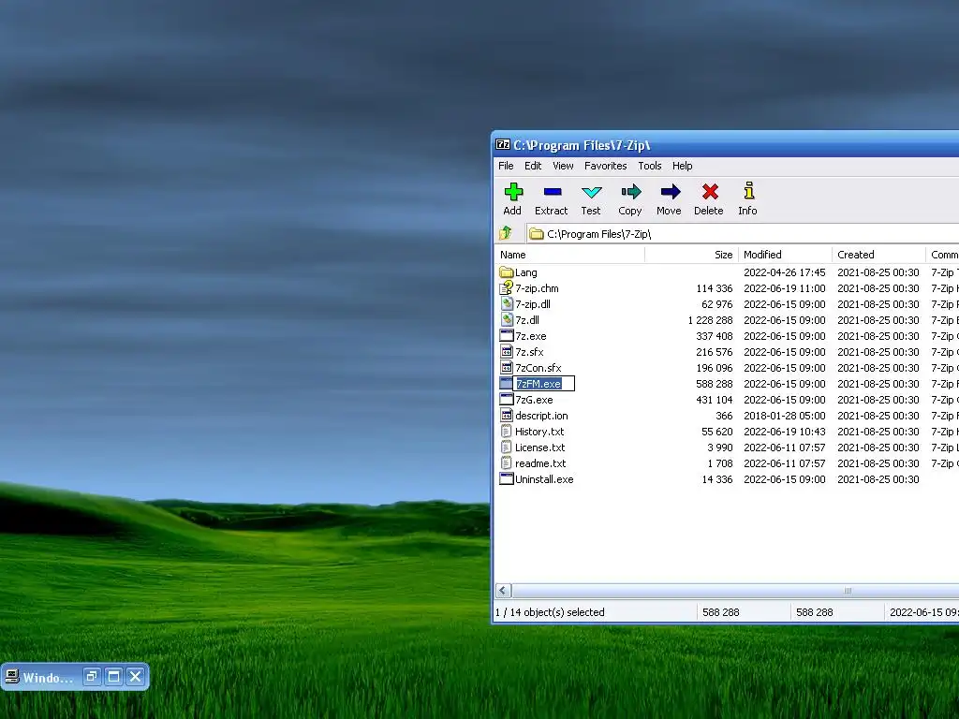Viewport: 959px width, 719px height.
Task: Open the Edit menu
Action: click(533, 166)
